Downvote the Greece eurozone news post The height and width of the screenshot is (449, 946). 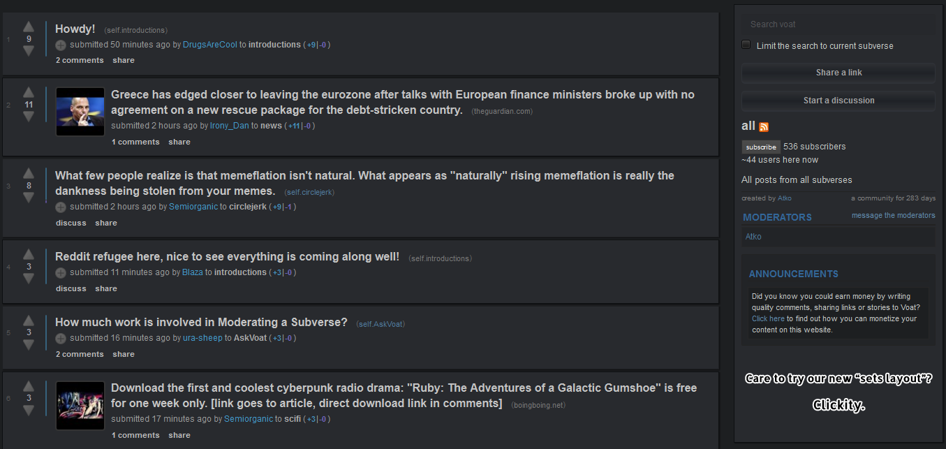point(29,117)
